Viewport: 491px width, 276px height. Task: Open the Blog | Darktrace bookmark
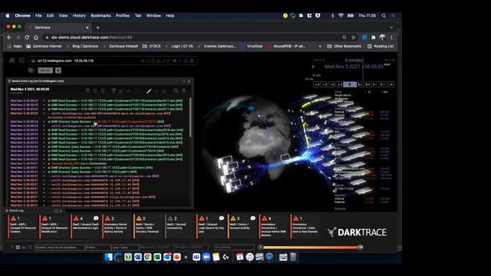[x=82, y=46]
